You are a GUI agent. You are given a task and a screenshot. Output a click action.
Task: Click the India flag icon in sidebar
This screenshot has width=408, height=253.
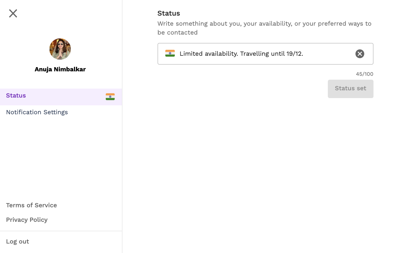tap(110, 97)
